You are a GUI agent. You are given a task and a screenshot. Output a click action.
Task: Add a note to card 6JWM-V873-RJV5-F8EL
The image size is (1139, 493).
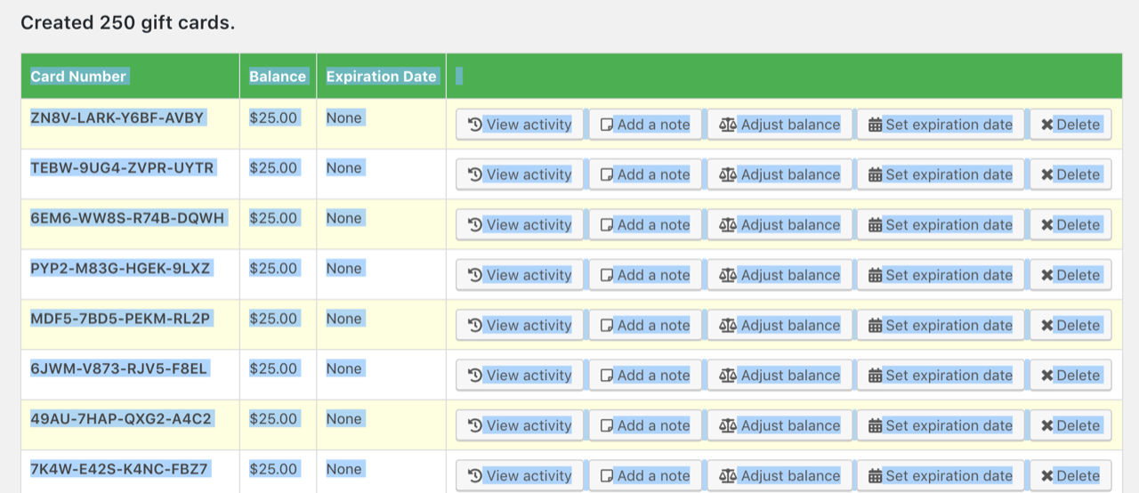645,376
